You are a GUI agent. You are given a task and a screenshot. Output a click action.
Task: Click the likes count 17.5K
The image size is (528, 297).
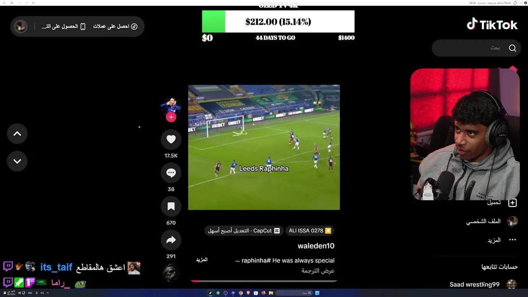(x=171, y=156)
